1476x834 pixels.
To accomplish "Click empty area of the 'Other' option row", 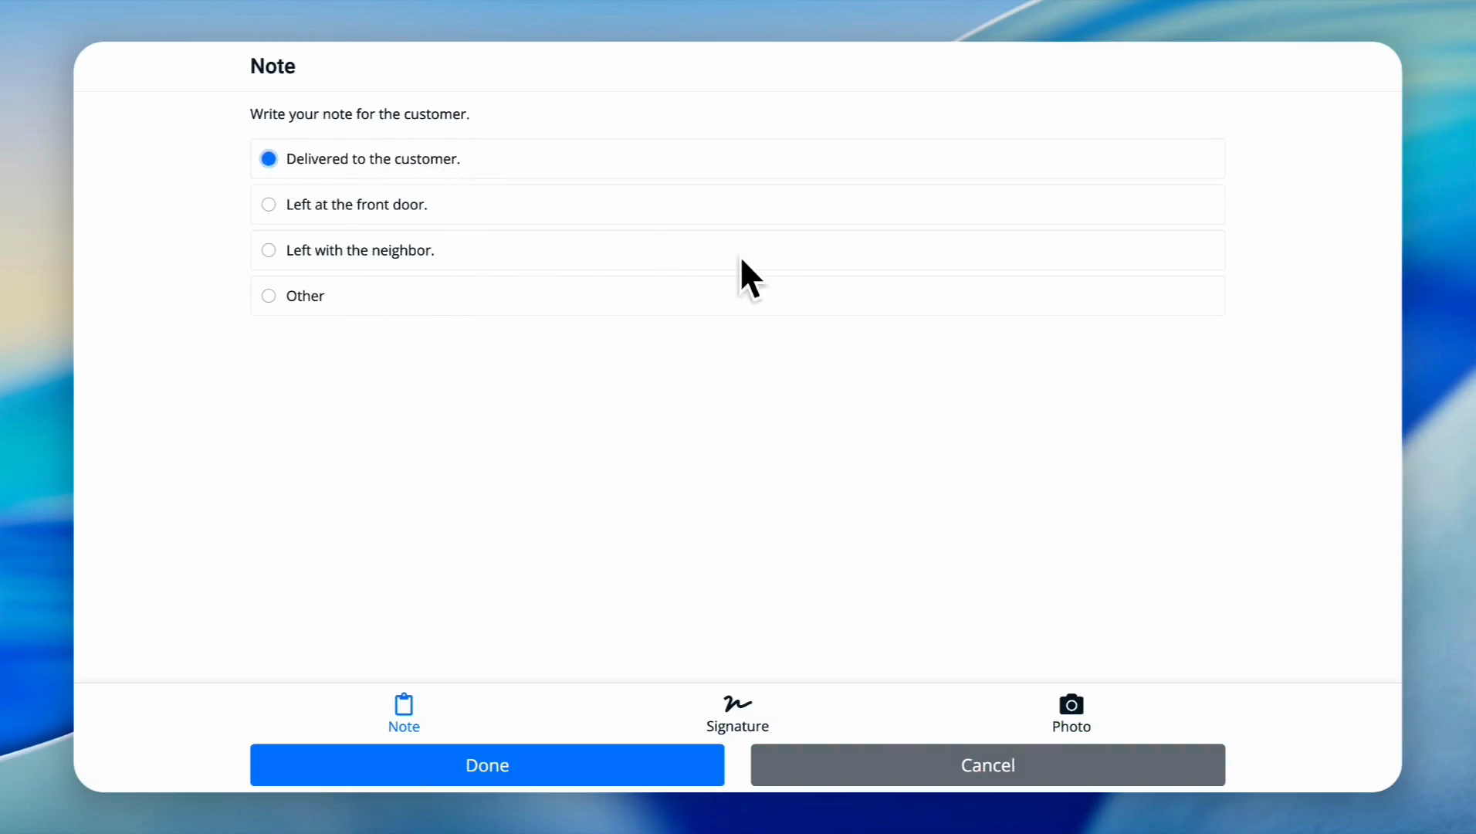I will tap(772, 296).
